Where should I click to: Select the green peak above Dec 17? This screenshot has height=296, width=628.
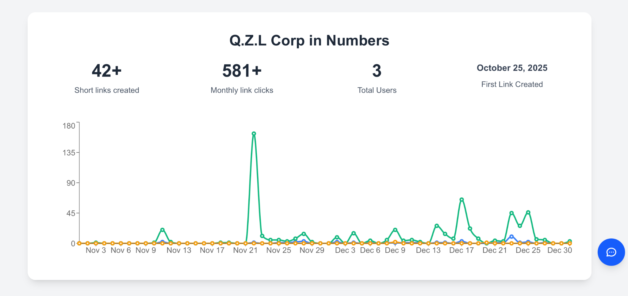[x=461, y=200]
